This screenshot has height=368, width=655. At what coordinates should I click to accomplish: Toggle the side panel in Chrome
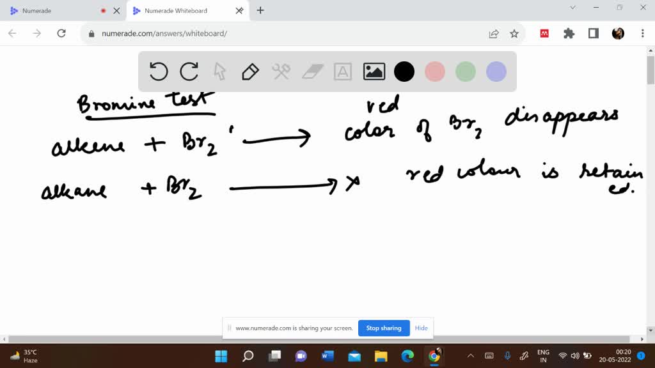[x=593, y=33]
